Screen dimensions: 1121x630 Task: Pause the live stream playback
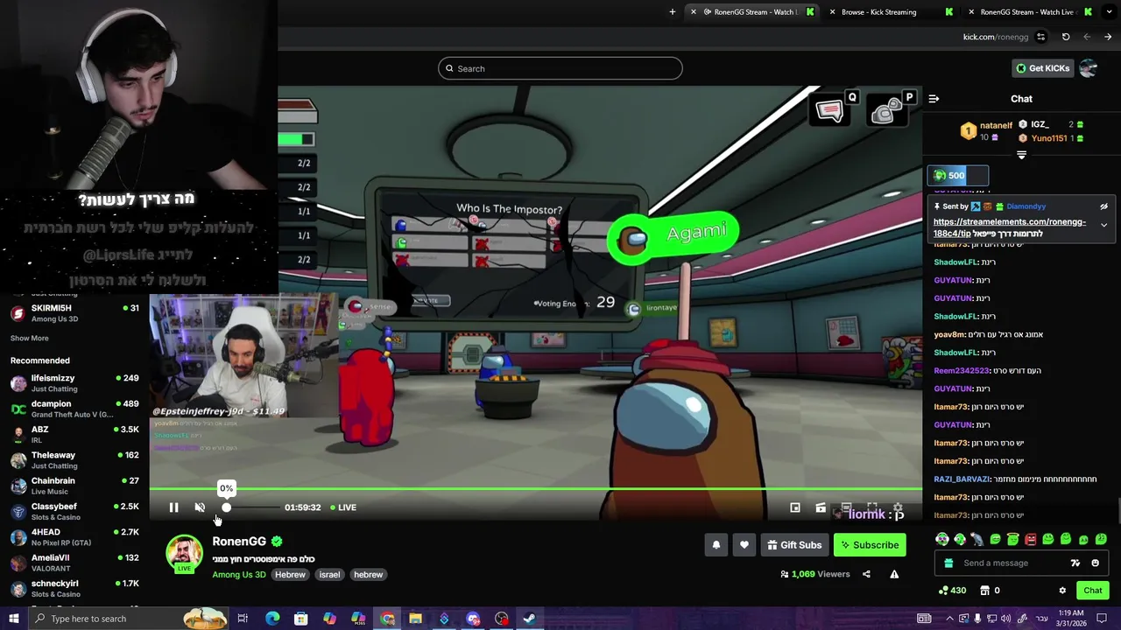coord(173,507)
